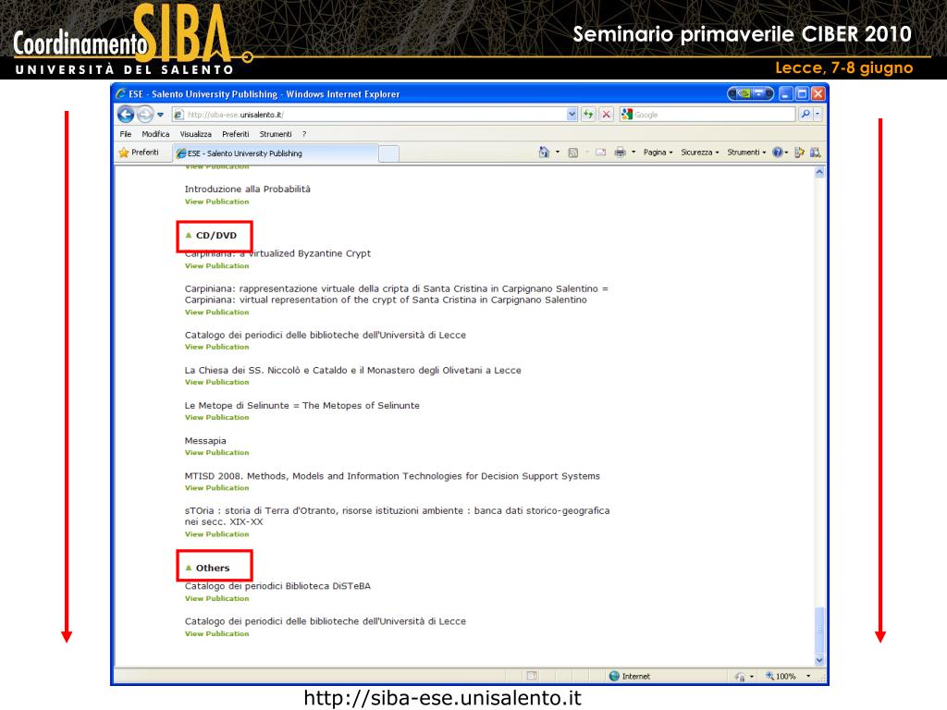
Task: Click the status bar security lock icon
Action: coord(740,677)
